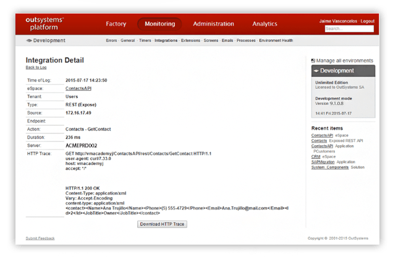
Task: Click the Vary: Accept-Encoding line
Action: [x=89, y=198]
